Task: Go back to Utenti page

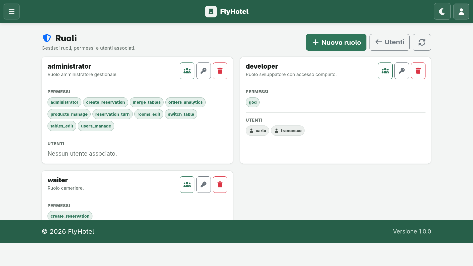Action: 390,42
